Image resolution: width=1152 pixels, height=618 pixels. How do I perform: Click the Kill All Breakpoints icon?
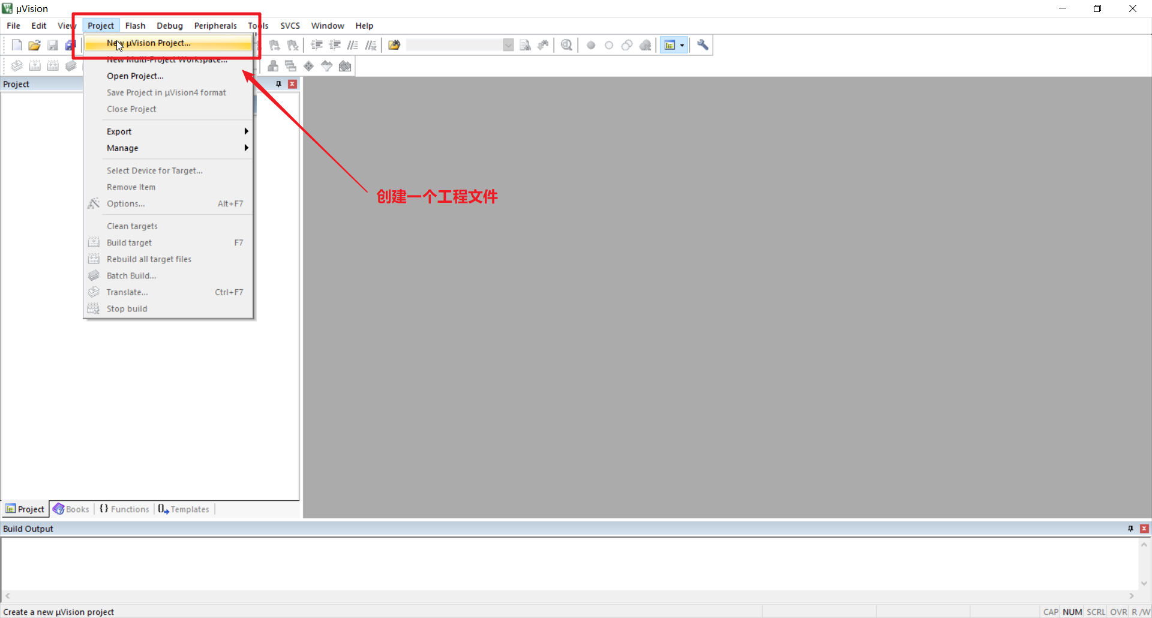(646, 45)
